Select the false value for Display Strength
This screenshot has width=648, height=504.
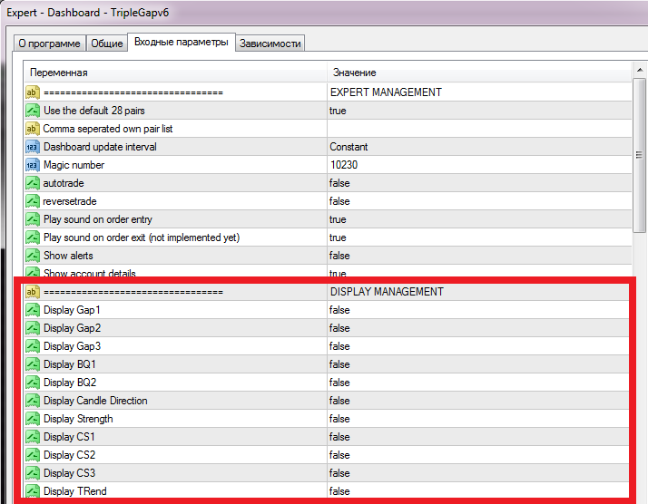point(477,419)
